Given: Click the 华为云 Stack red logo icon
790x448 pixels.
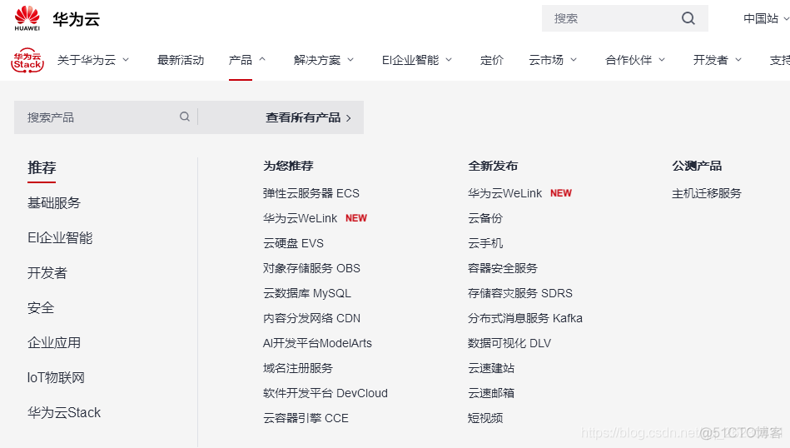Looking at the screenshot, I should pos(27,61).
